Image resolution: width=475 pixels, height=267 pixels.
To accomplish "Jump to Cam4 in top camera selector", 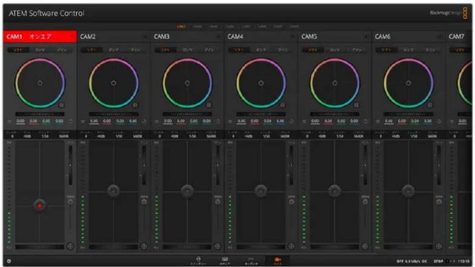I will click(230, 26).
